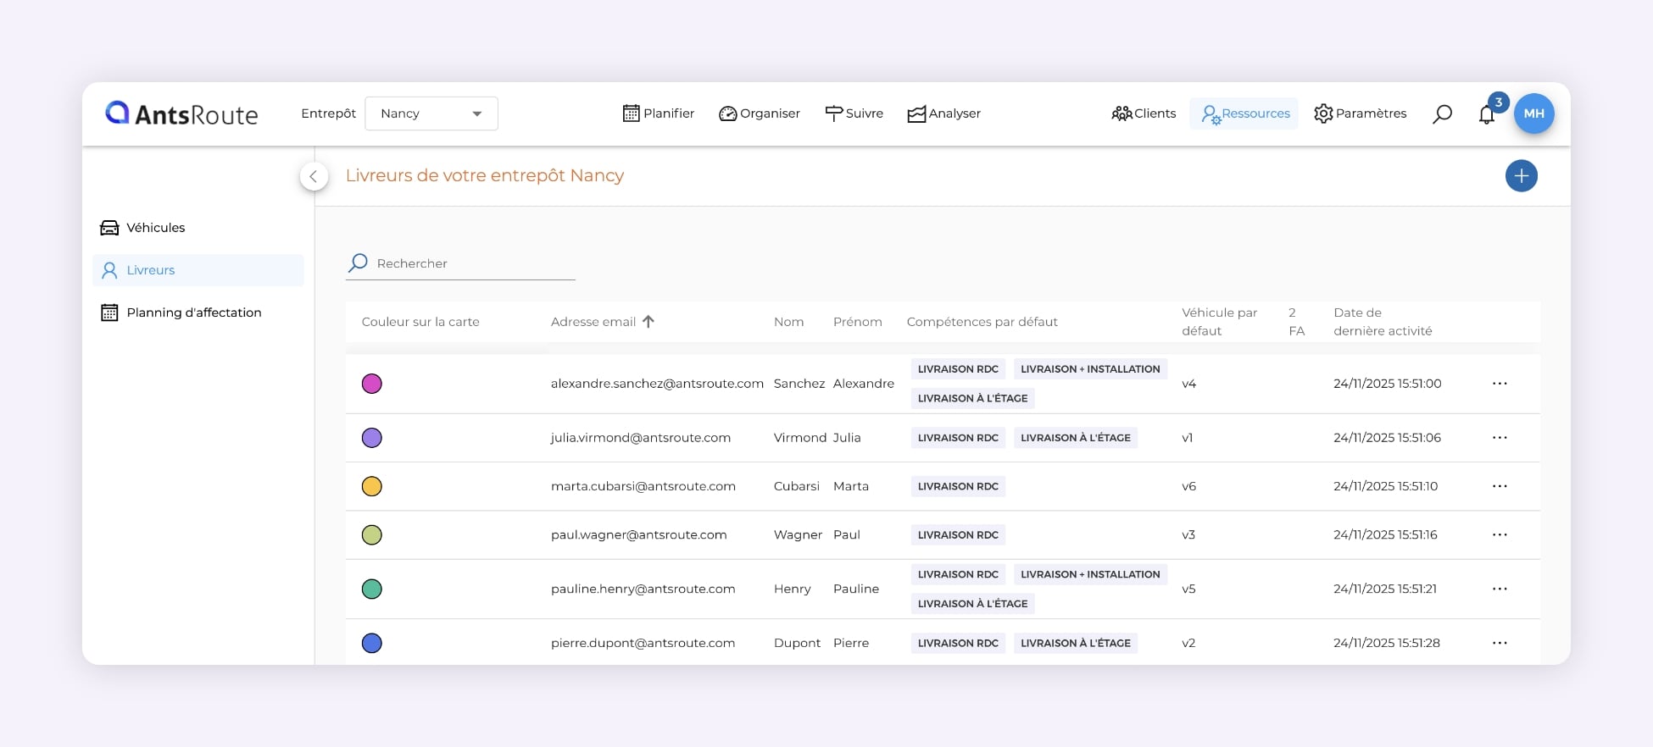Sort by Adresse email column arrow
Image resolution: width=1653 pixels, height=747 pixels.
click(x=648, y=322)
